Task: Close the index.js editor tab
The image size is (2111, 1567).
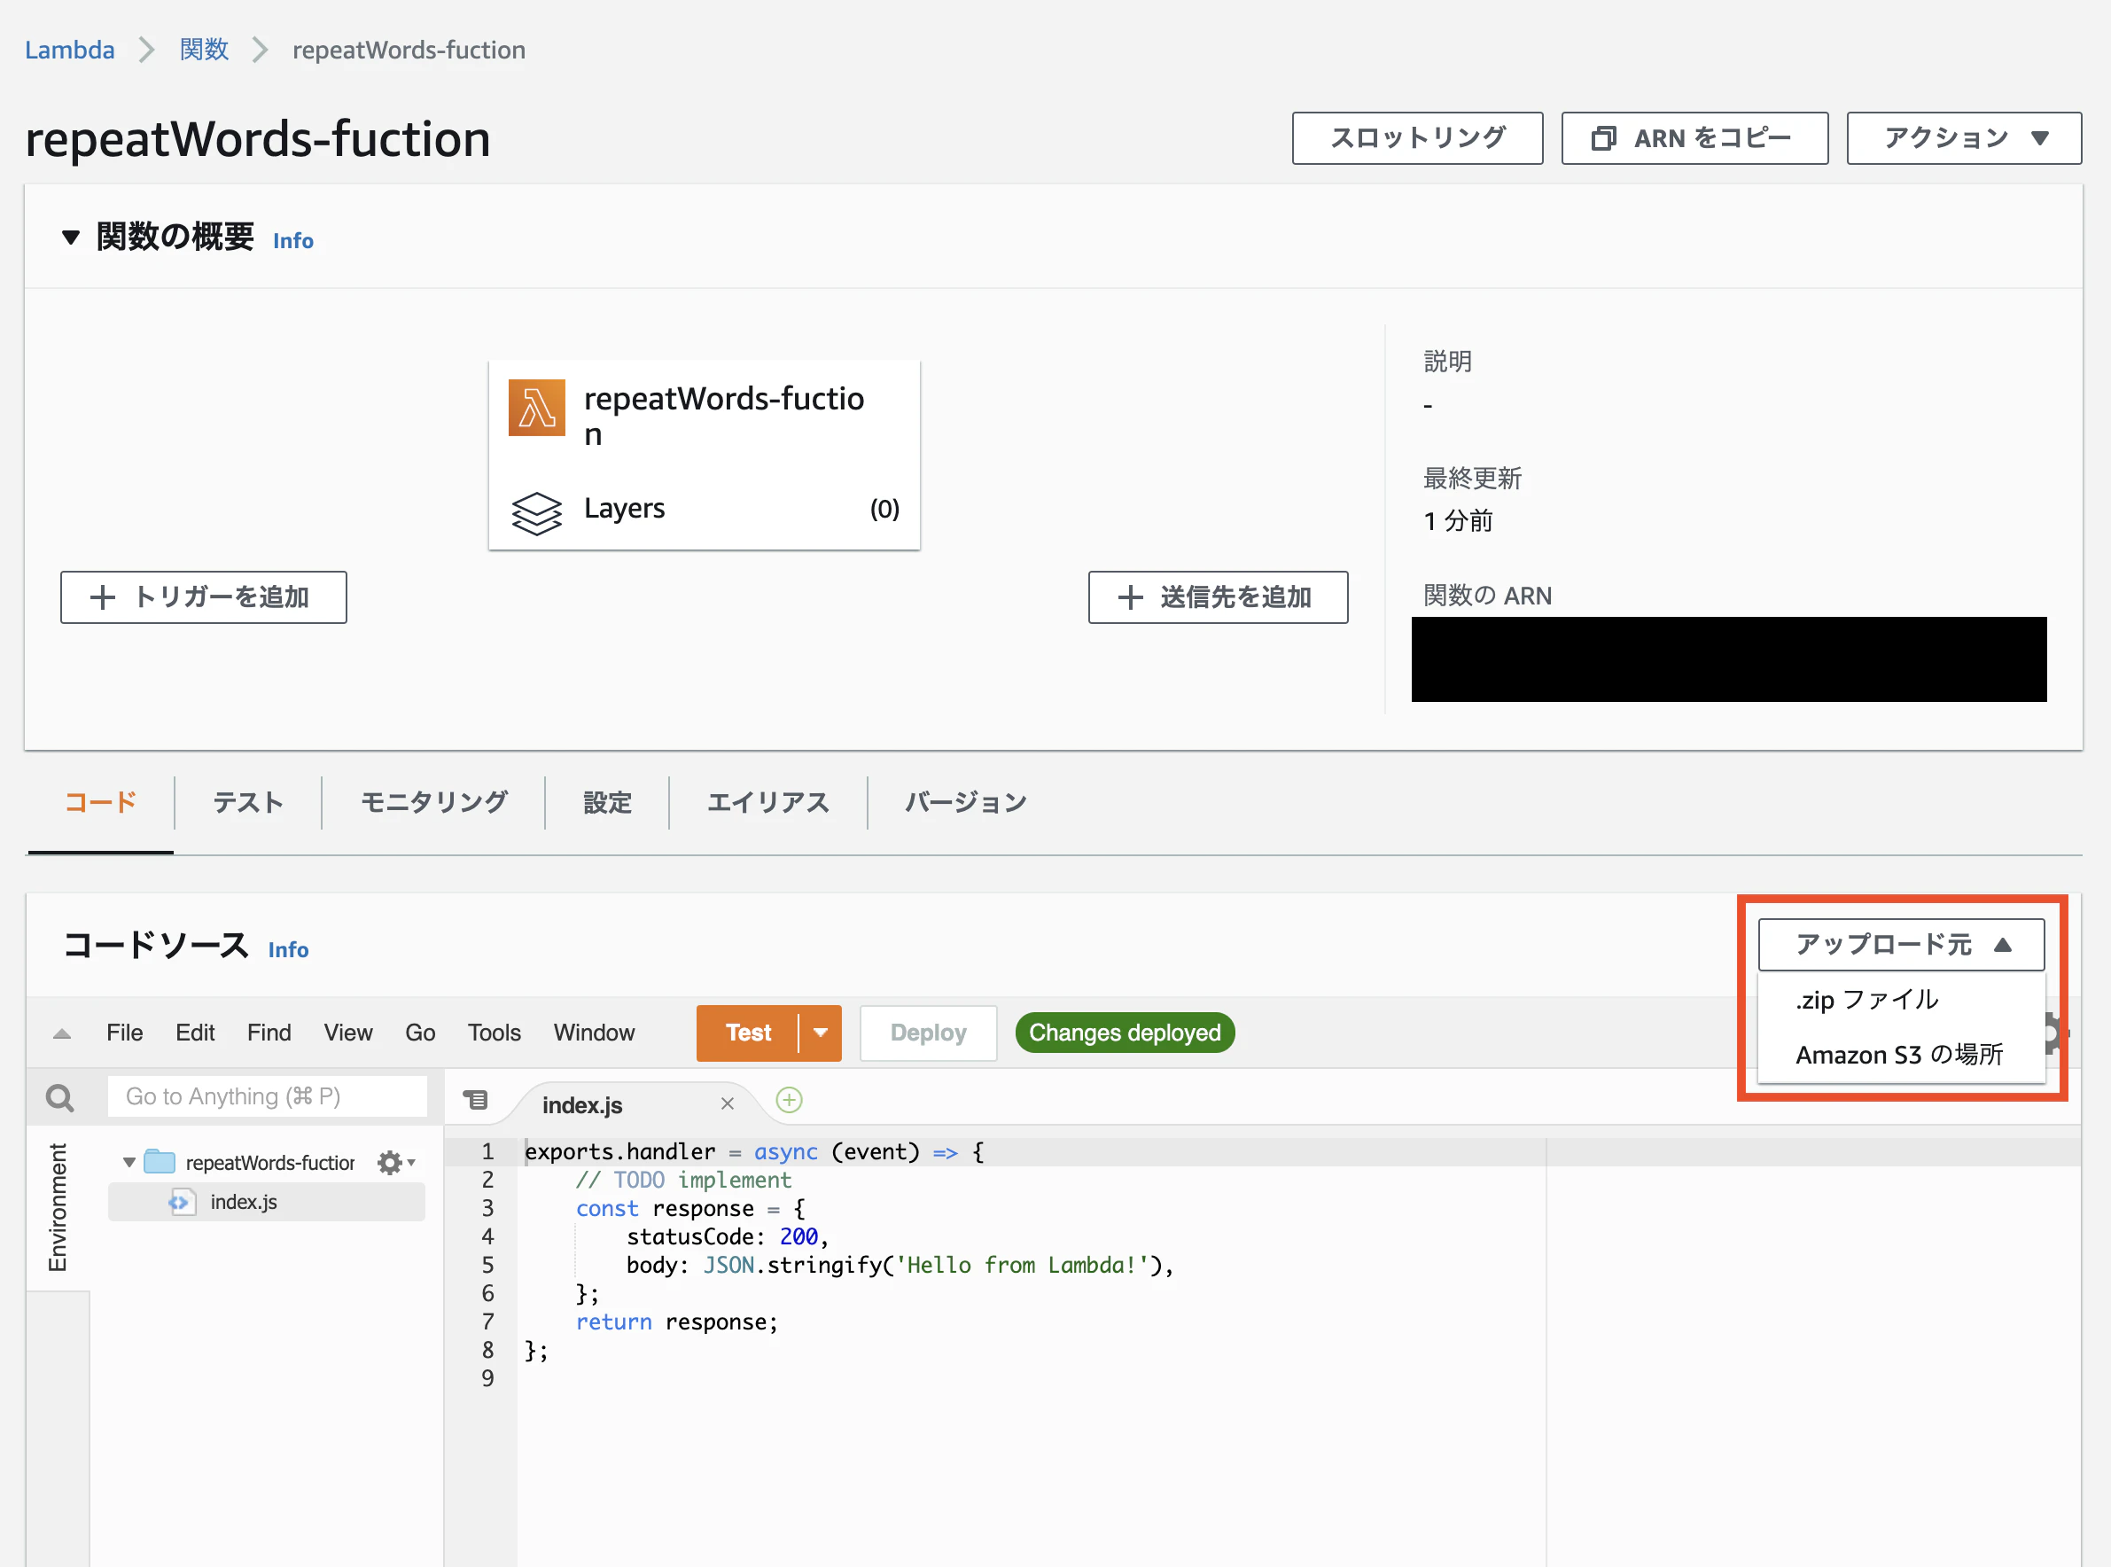Action: pos(728,1103)
